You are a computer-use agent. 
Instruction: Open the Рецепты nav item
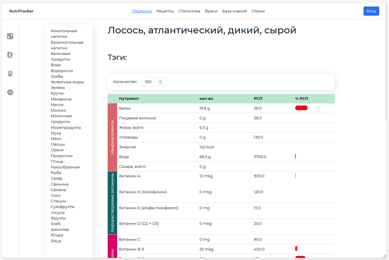(x=165, y=11)
